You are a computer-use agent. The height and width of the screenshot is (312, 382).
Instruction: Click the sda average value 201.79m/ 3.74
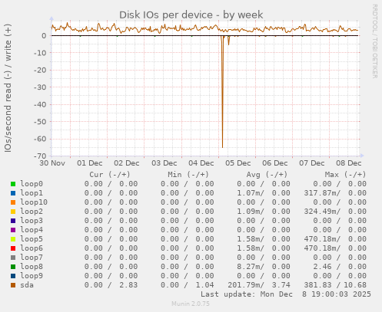(x=259, y=285)
